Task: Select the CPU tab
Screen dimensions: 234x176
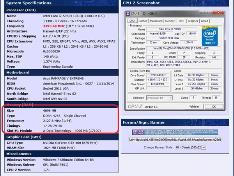Action: [x=132, y=21]
